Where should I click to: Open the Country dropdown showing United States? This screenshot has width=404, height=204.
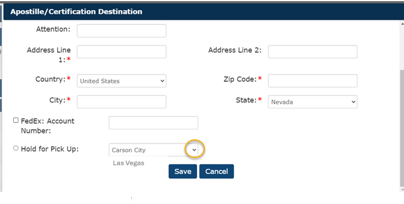click(x=121, y=81)
